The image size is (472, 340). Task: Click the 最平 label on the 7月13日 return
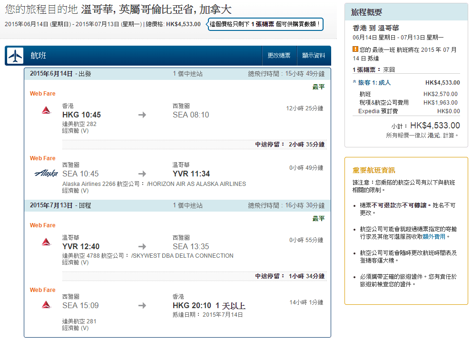[x=318, y=219]
